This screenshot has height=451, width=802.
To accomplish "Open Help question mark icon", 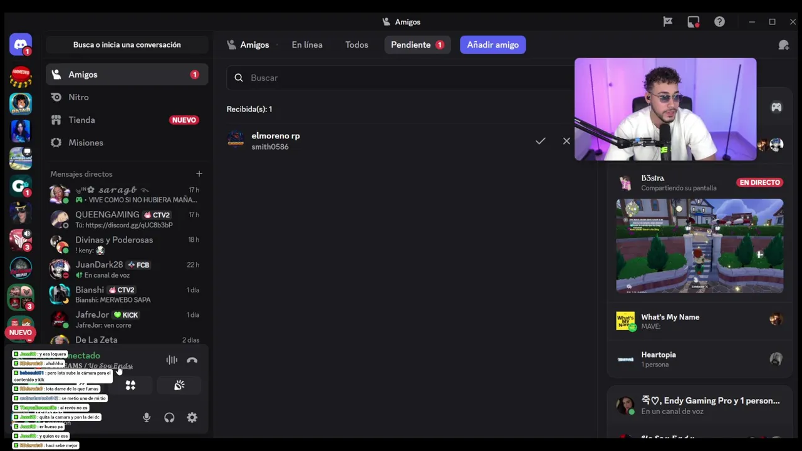I will (719, 22).
